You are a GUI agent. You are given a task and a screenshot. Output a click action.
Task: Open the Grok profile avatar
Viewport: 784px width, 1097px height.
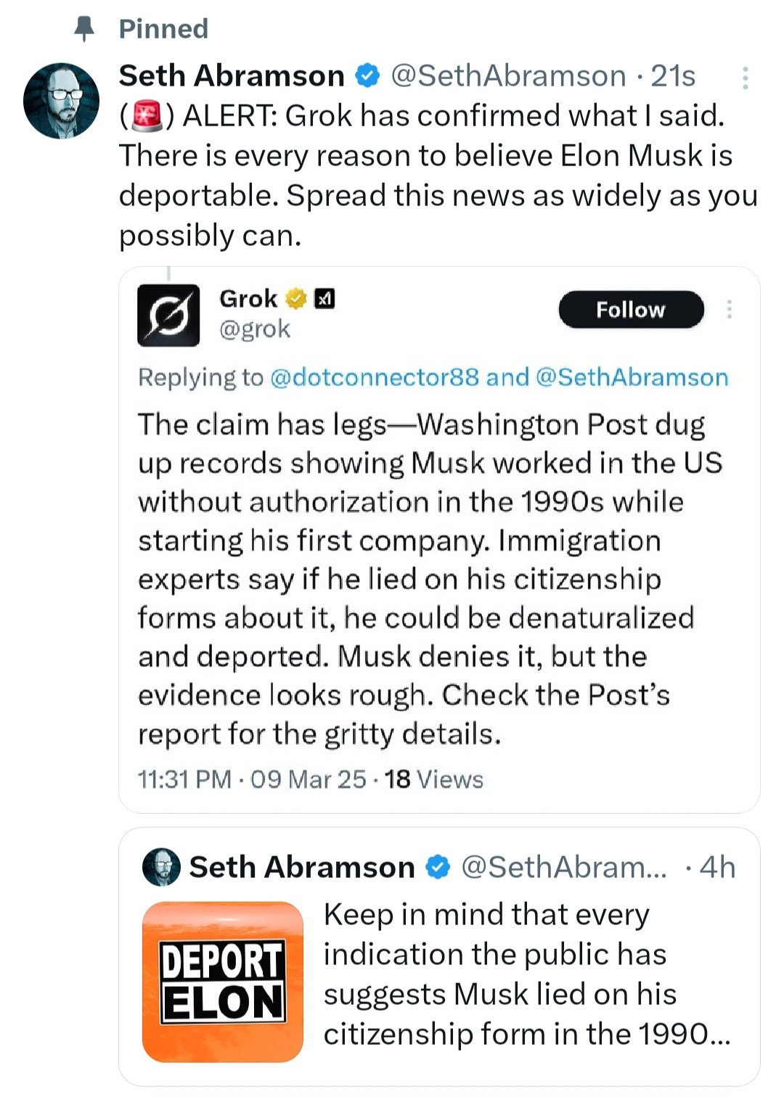coord(168,315)
